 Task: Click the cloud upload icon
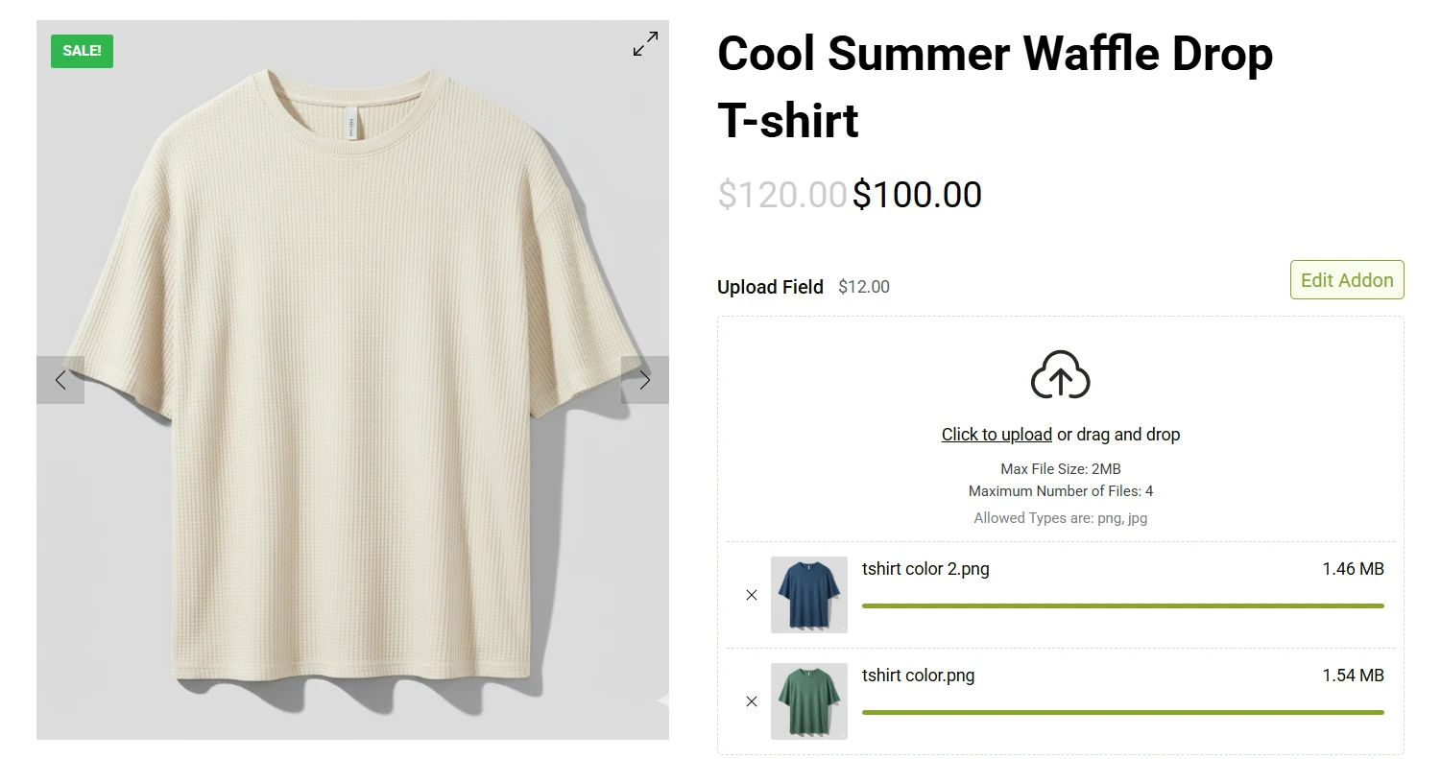pyautogui.click(x=1060, y=375)
